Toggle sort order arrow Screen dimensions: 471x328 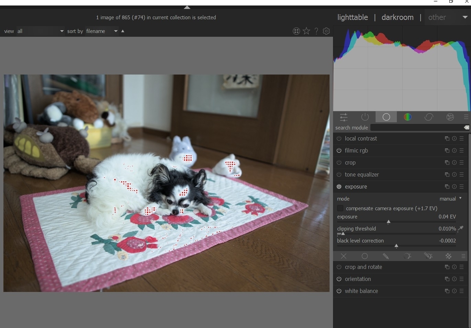123,31
